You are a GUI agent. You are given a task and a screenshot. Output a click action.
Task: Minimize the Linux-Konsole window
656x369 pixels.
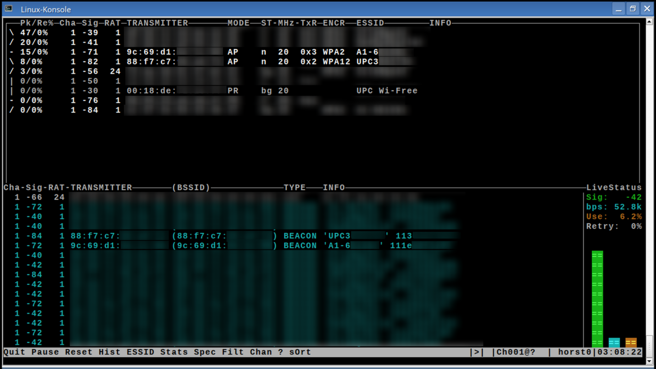618,9
